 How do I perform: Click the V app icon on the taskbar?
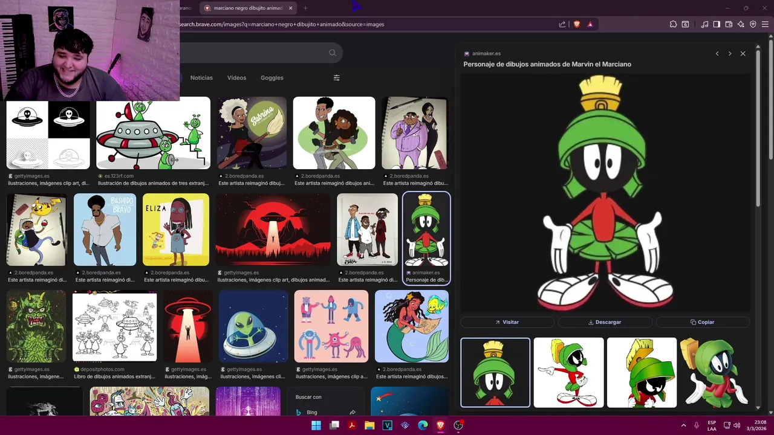[388, 425]
